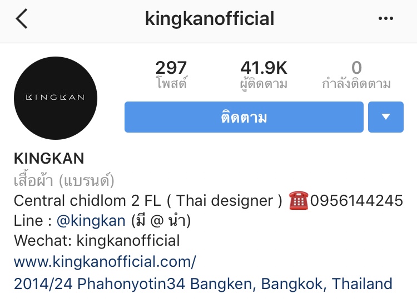The height and width of the screenshot is (299, 417).
Task: Expand suggested accounts dropdown arrow
Action: point(386,117)
